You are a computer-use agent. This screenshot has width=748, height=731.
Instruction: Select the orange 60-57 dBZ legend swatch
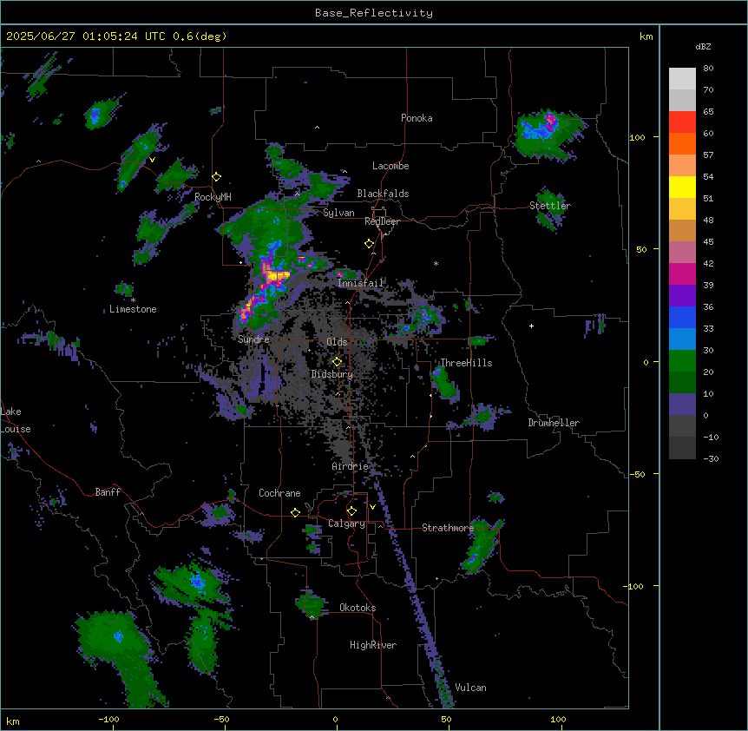pyautogui.click(x=682, y=143)
